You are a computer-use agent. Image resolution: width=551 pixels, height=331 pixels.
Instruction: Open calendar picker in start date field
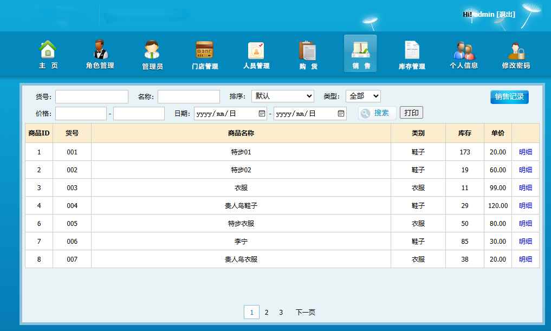point(262,114)
